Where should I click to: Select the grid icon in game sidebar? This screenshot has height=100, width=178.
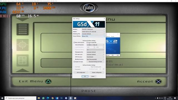23,60
